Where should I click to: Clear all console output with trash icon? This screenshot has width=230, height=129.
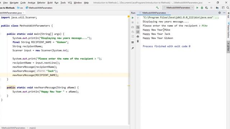click(x=138, y=41)
